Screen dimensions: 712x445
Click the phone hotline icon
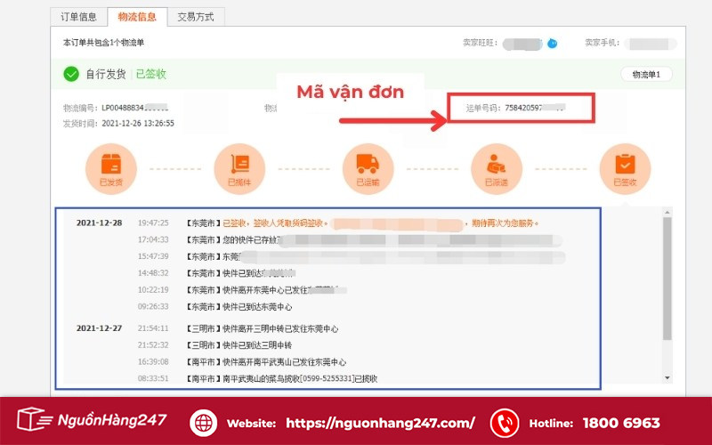click(x=505, y=423)
